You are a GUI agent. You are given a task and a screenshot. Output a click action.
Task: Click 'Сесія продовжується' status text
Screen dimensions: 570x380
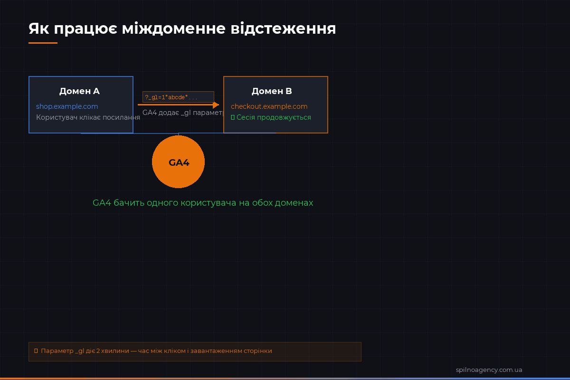[x=274, y=117]
